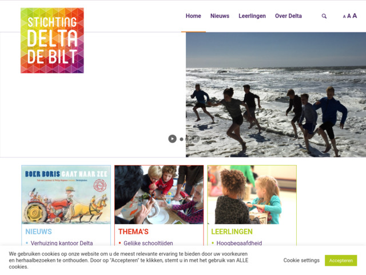Viewport: 366px width, 275px height.
Task: Select the medium font size A
Action: (x=349, y=16)
